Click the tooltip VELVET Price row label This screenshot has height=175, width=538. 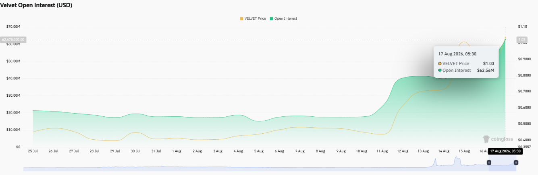456,63
